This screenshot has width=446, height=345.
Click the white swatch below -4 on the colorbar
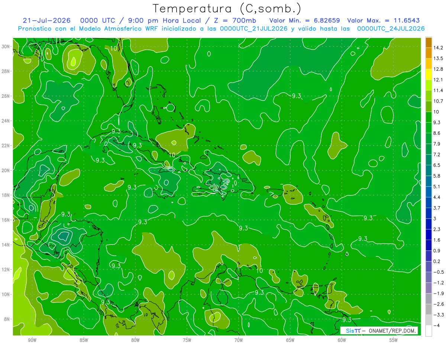tap(429, 330)
